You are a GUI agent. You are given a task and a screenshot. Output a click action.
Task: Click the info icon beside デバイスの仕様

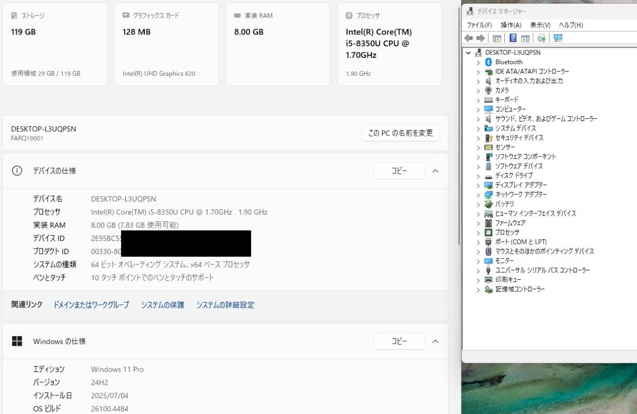click(17, 171)
